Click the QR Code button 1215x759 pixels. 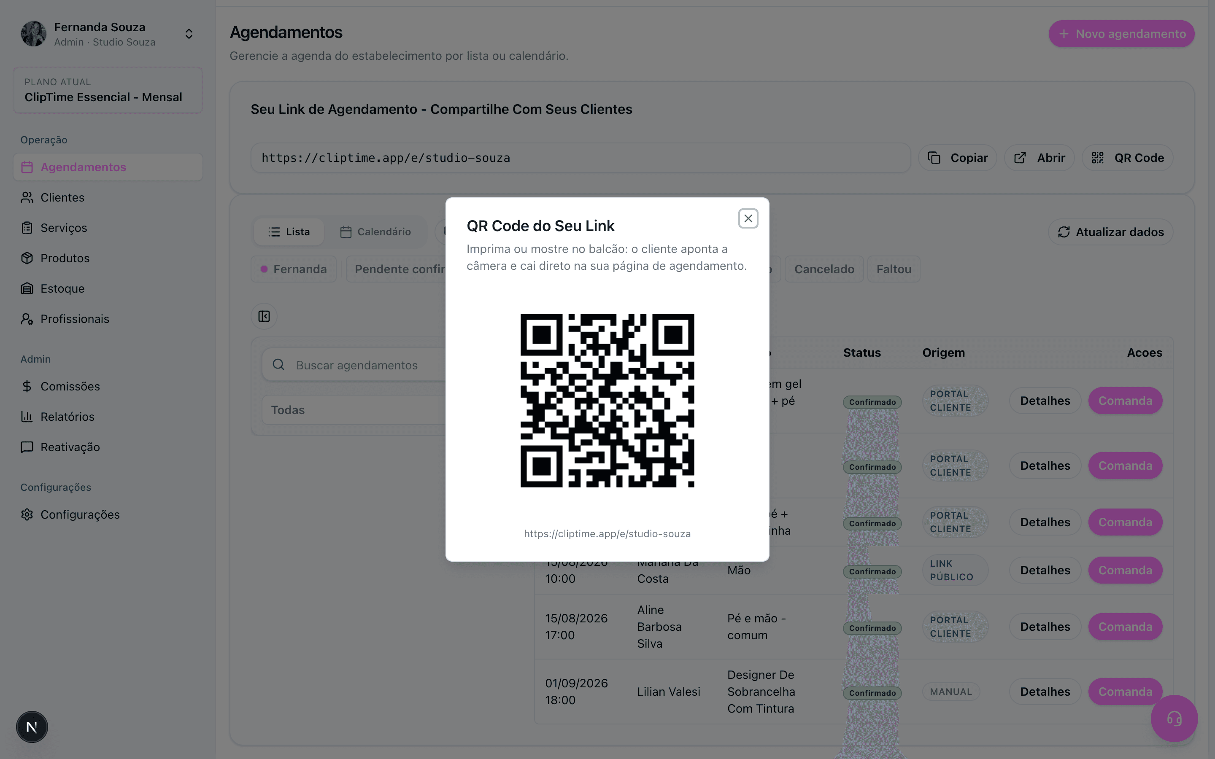point(1127,158)
